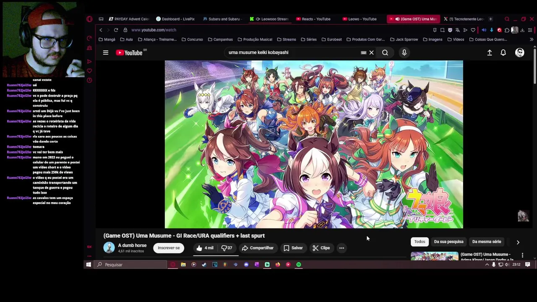Screen dimensions: 537x302
Task: Click the YouTube search magnifier button
Action: click(385, 52)
